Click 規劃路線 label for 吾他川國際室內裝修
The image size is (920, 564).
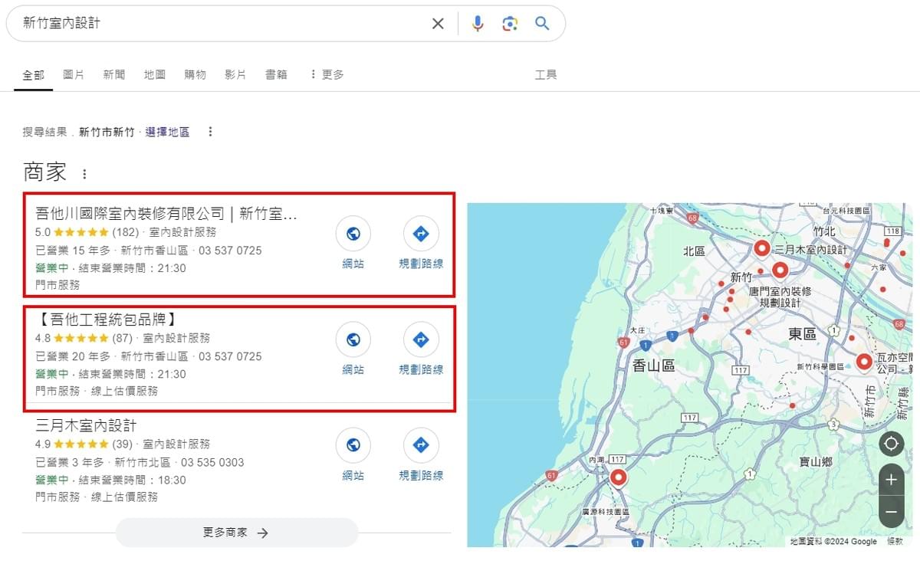(421, 264)
